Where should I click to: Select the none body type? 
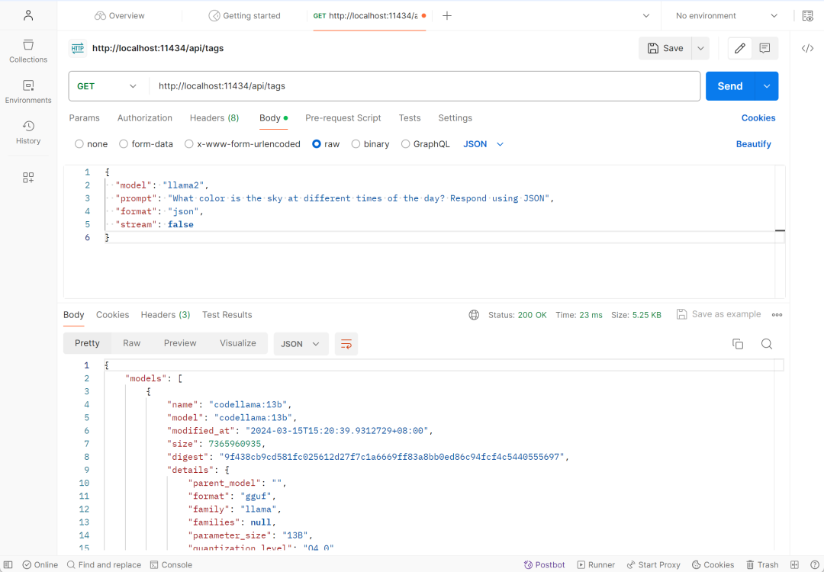click(x=79, y=144)
